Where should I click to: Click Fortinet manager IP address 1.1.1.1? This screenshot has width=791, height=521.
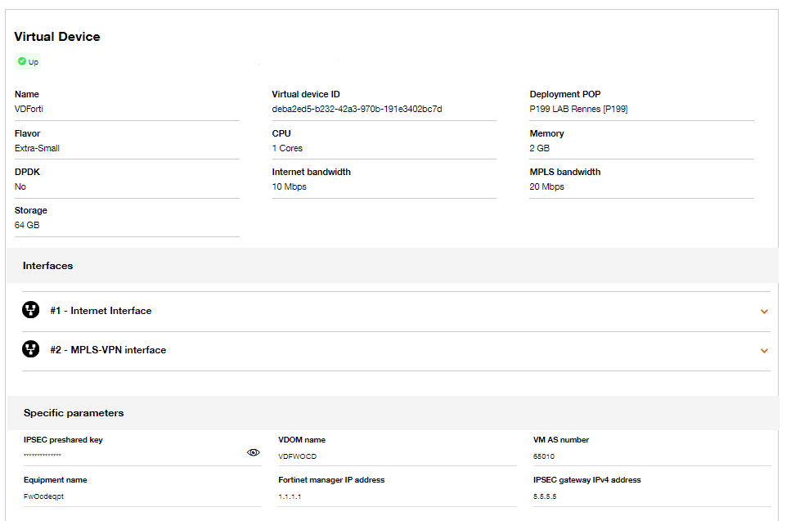click(x=290, y=496)
